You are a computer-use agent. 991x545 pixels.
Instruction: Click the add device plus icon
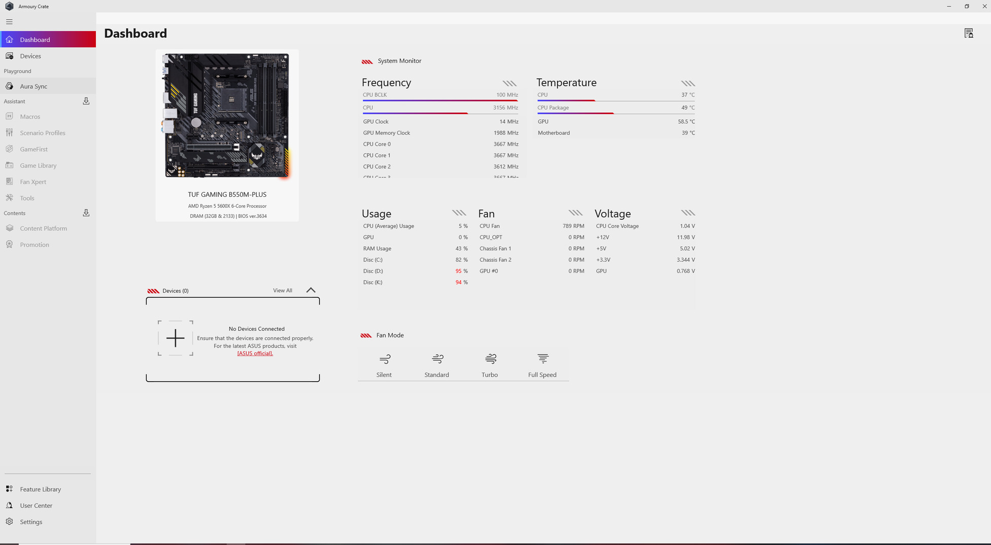176,338
